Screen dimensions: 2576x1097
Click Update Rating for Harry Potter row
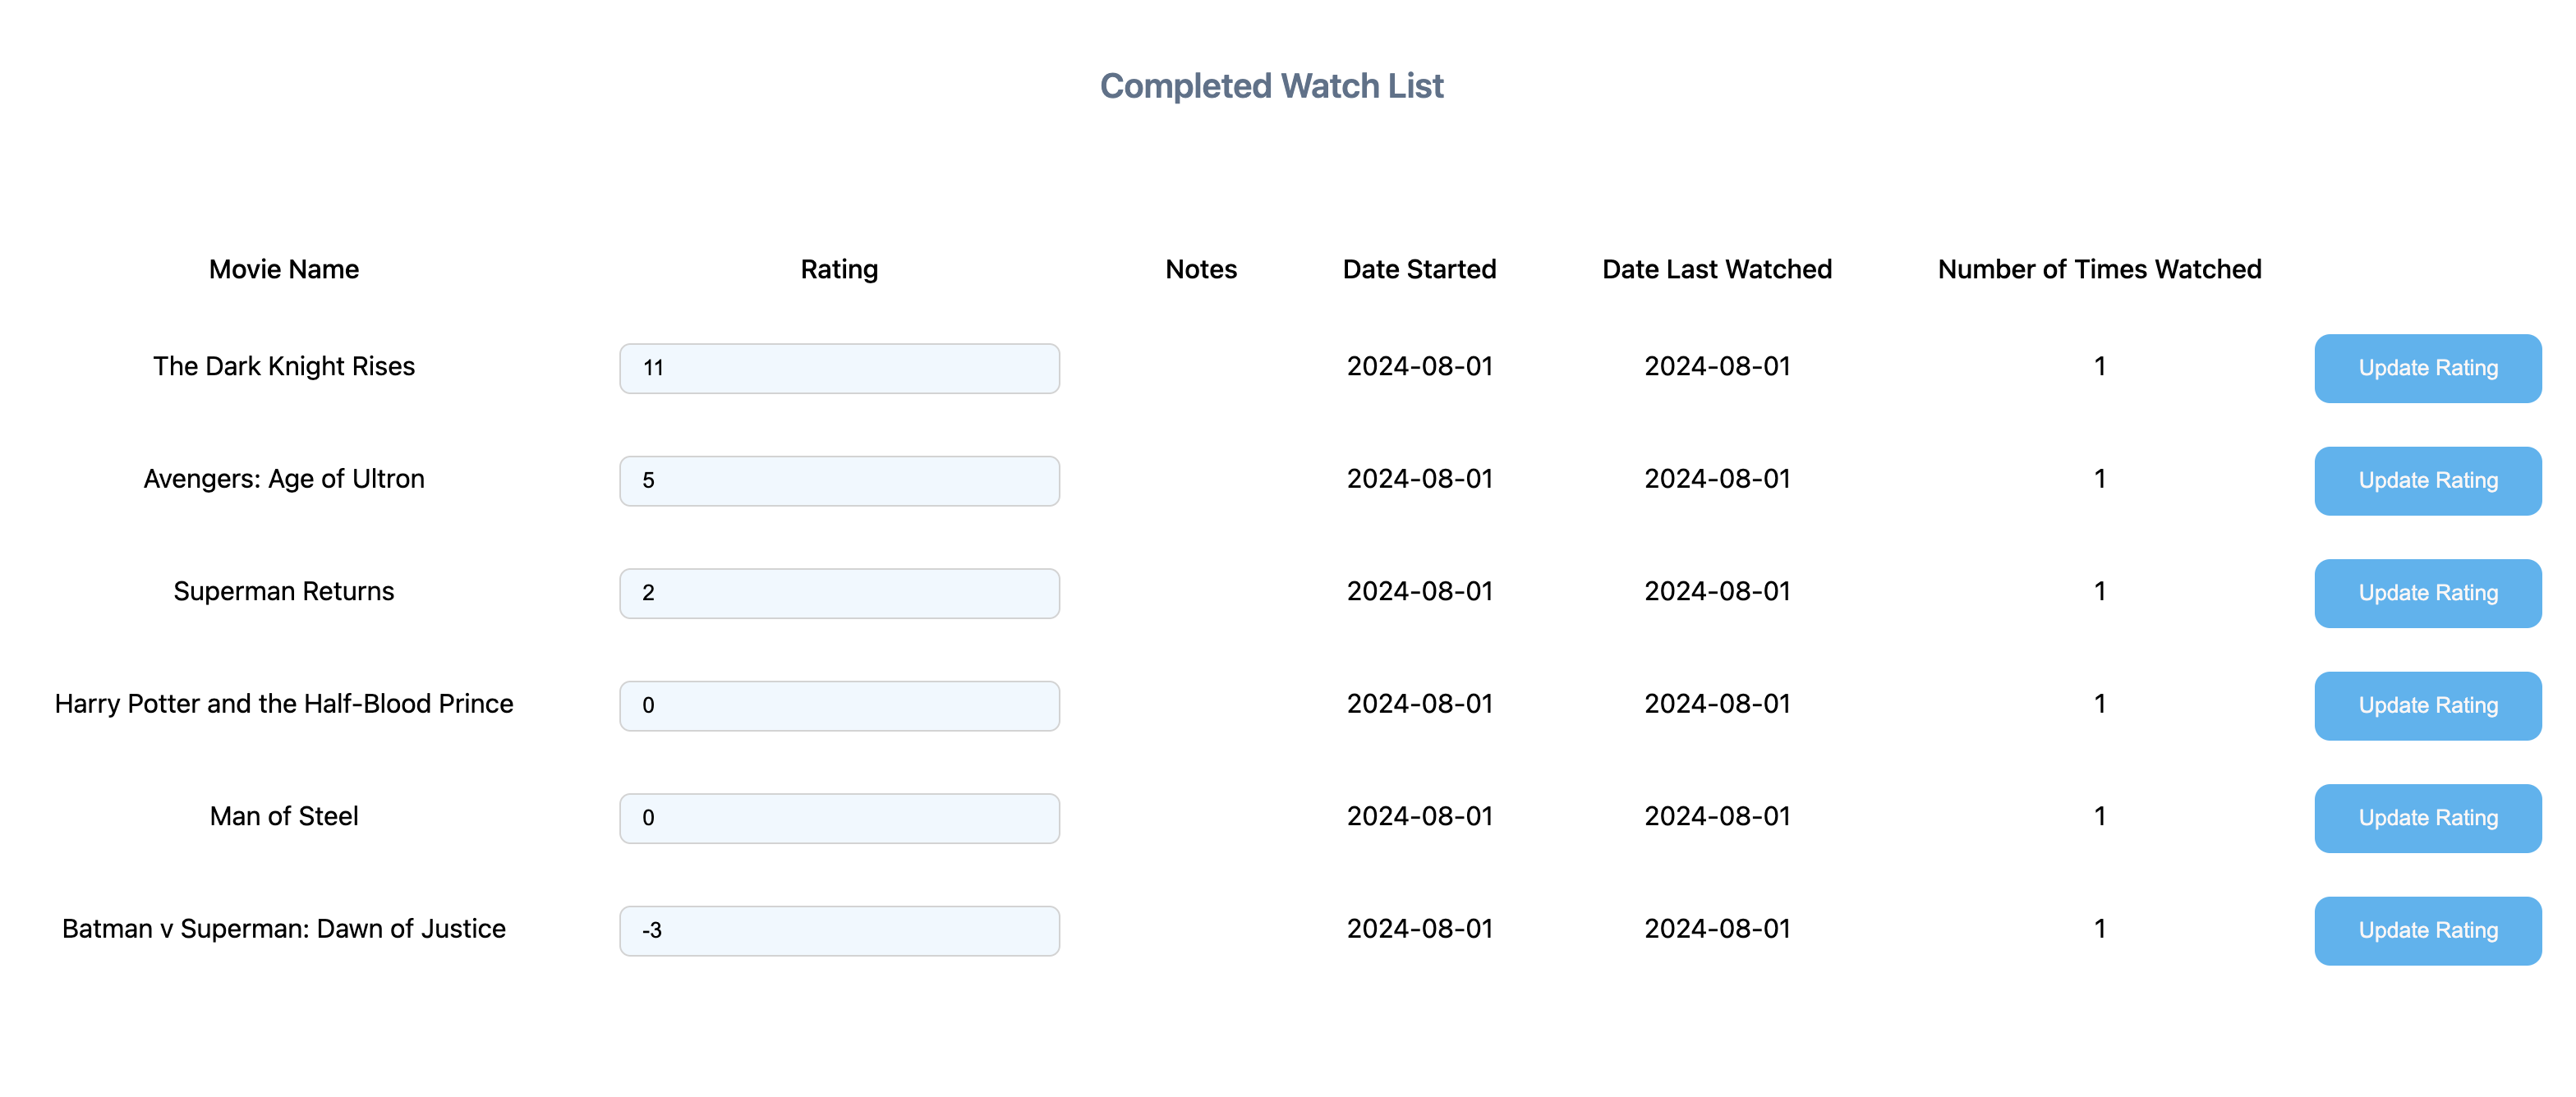2427,706
